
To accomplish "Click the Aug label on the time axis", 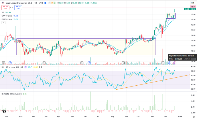I will click(x=113, y=117).
